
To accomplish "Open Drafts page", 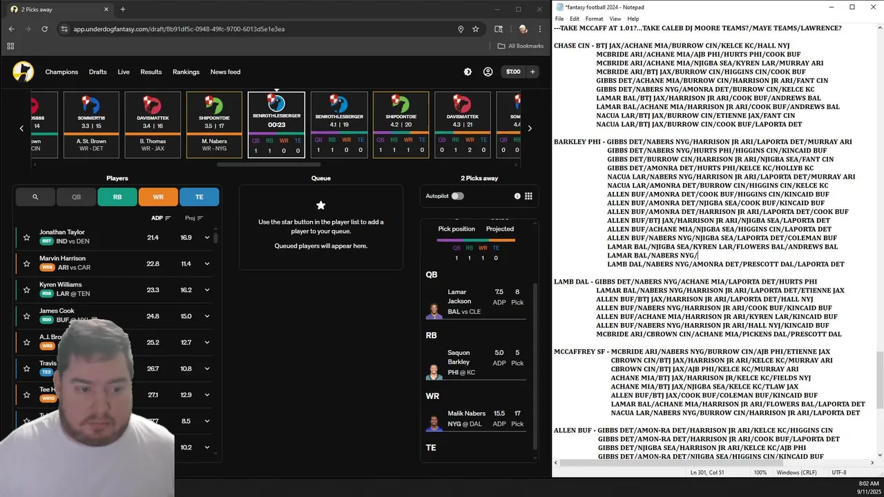I will click(x=97, y=72).
